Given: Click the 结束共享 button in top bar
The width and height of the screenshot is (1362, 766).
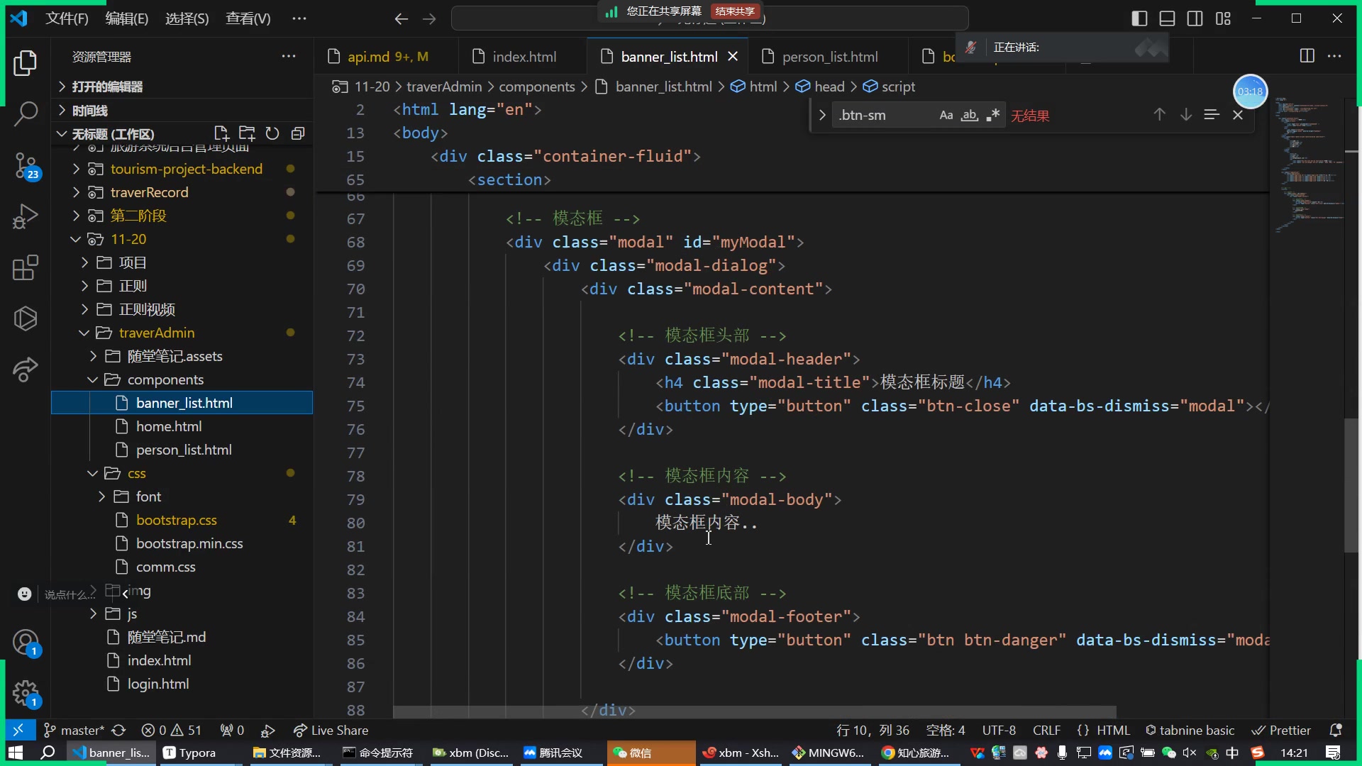Looking at the screenshot, I should [x=735, y=11].
